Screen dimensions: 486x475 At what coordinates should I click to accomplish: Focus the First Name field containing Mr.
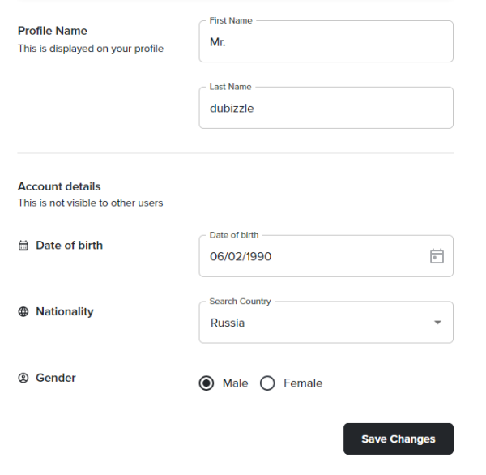pyautogui.click(x=326, y=42)
